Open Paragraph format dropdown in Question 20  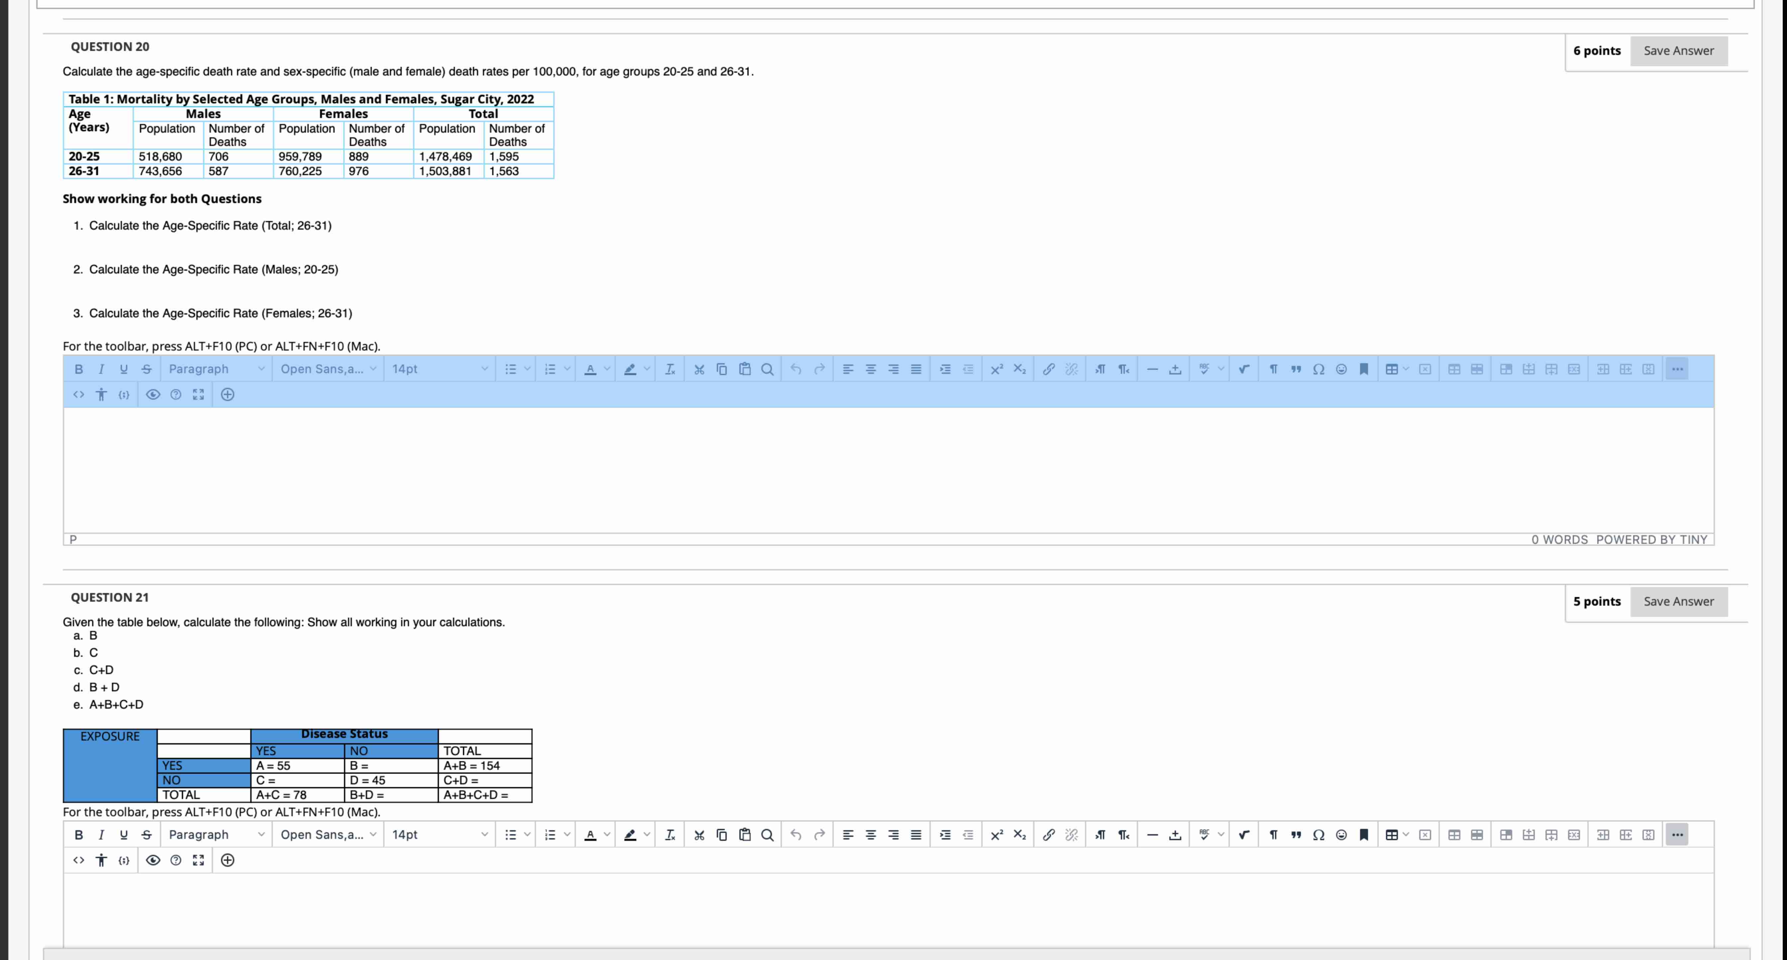point(216,369)
